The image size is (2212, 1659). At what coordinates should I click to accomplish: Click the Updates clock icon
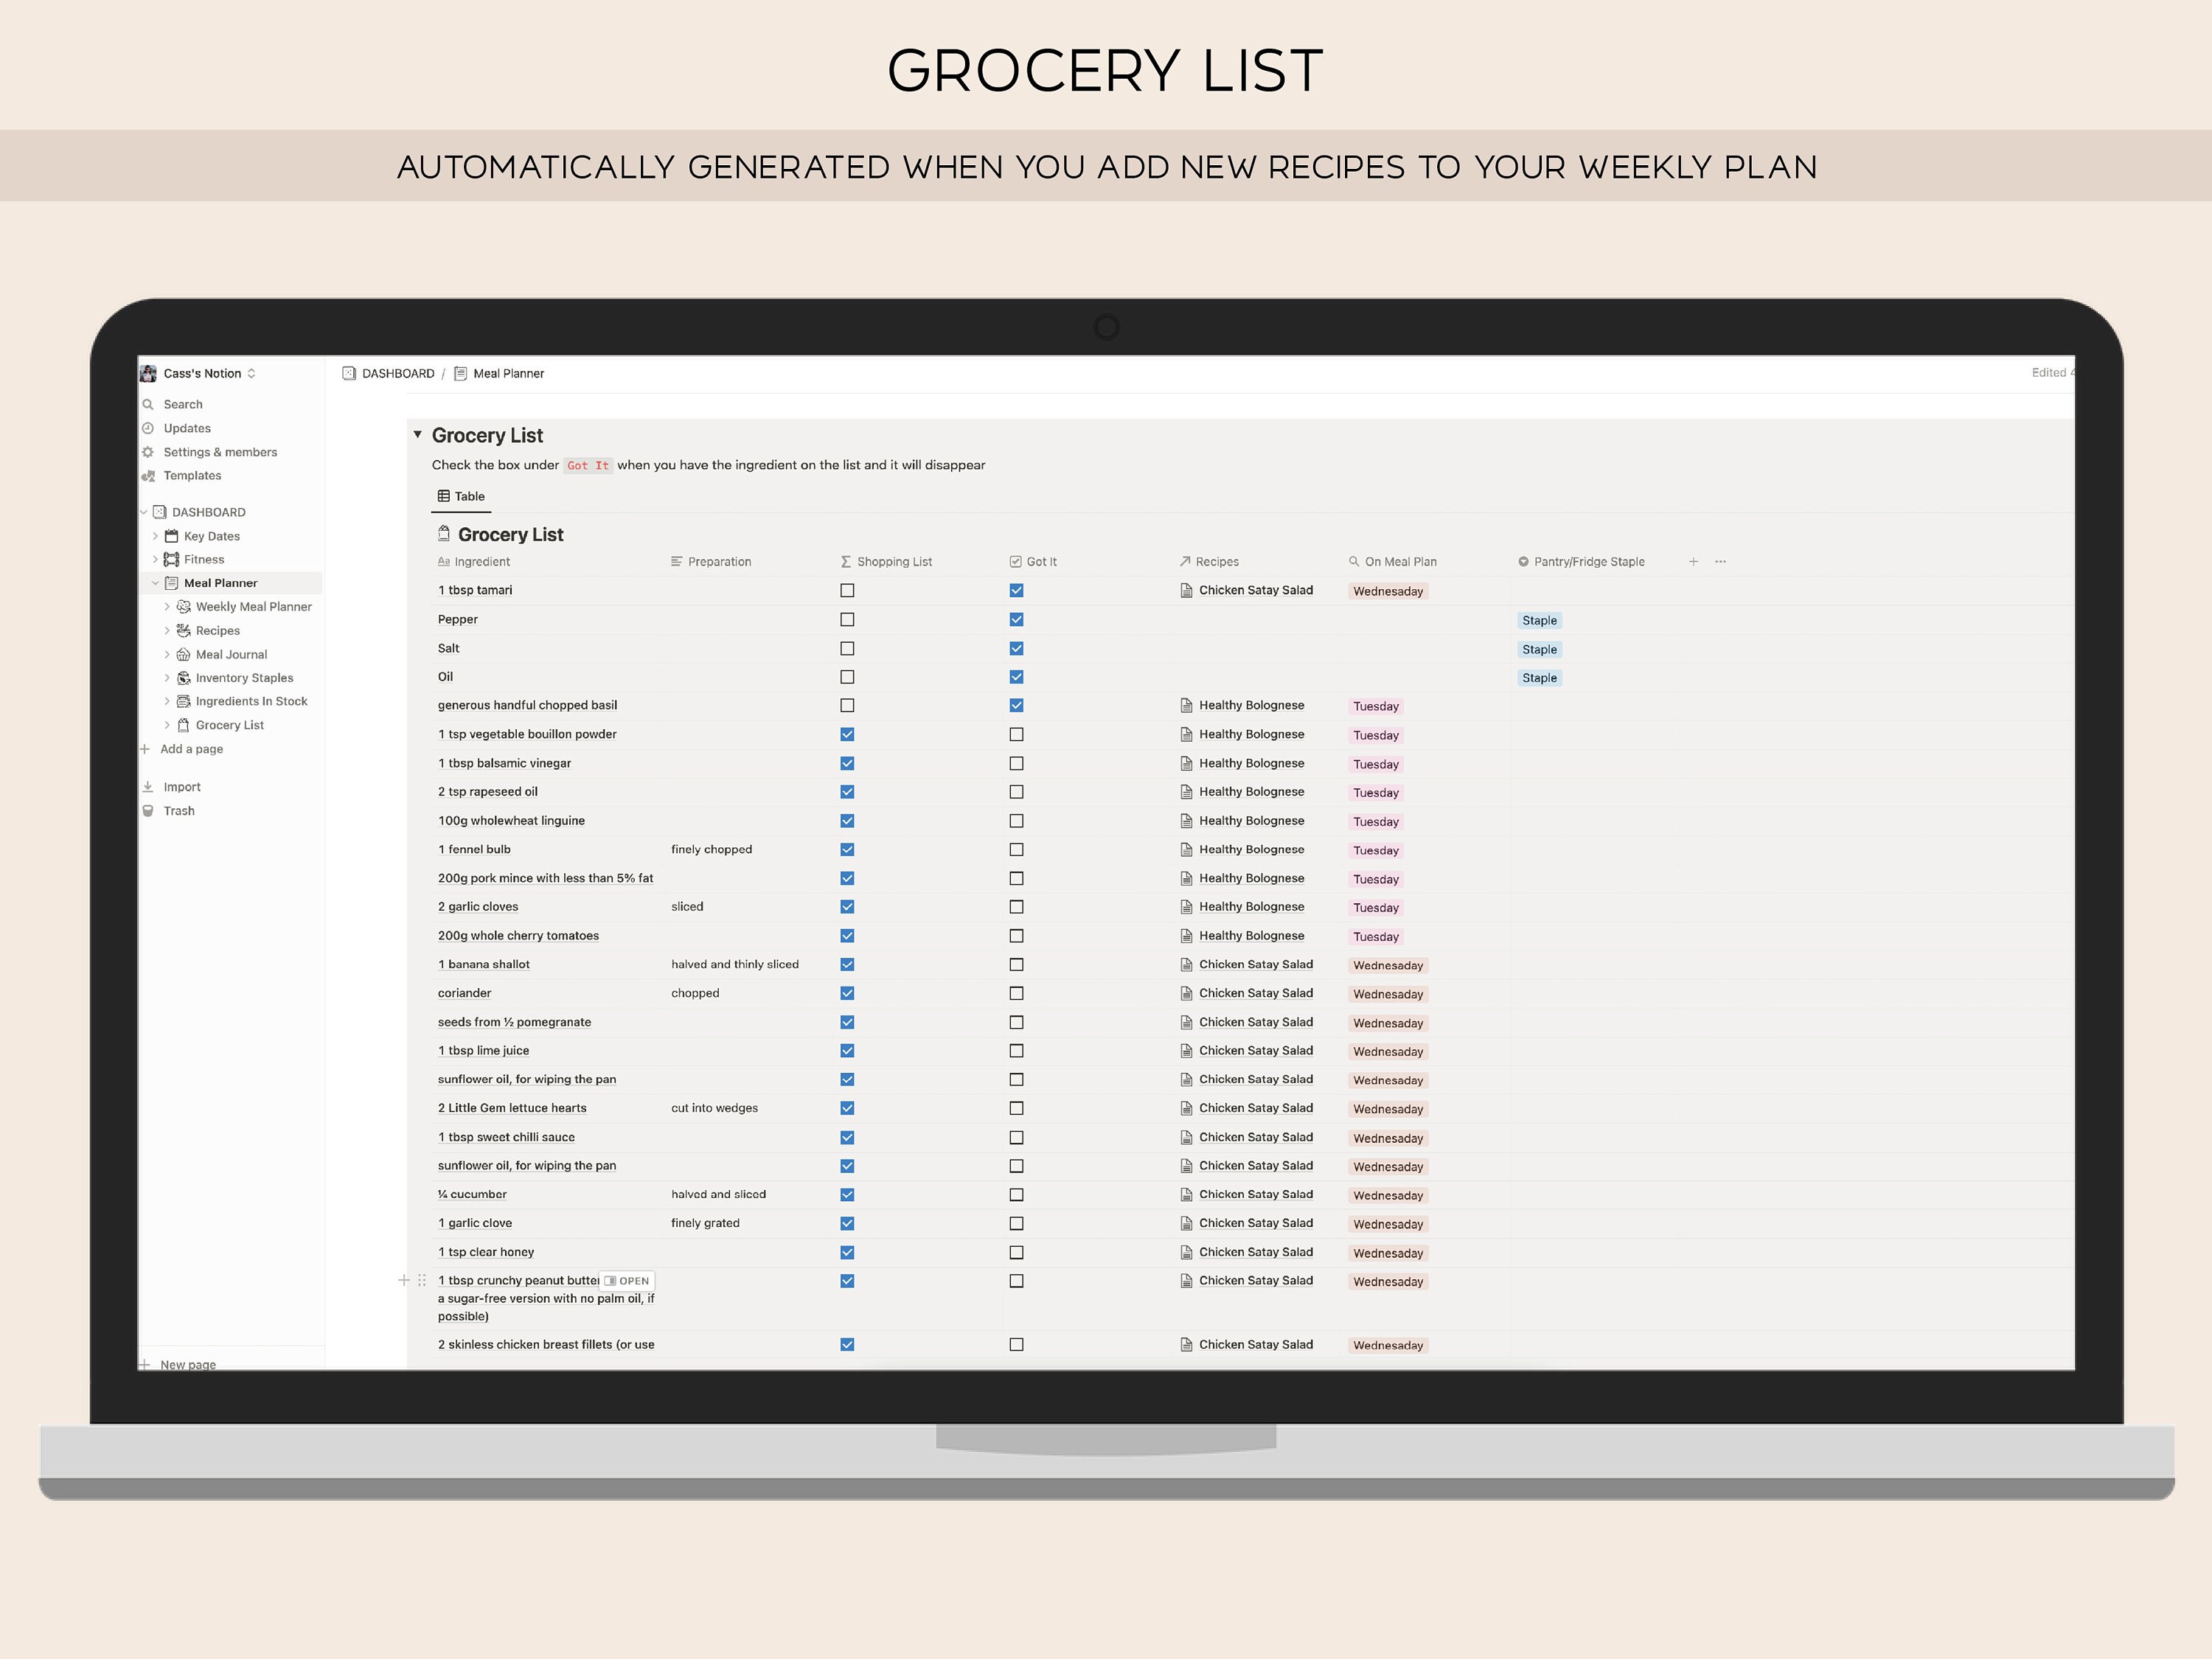pyautogui.click(x=150, y=428)
